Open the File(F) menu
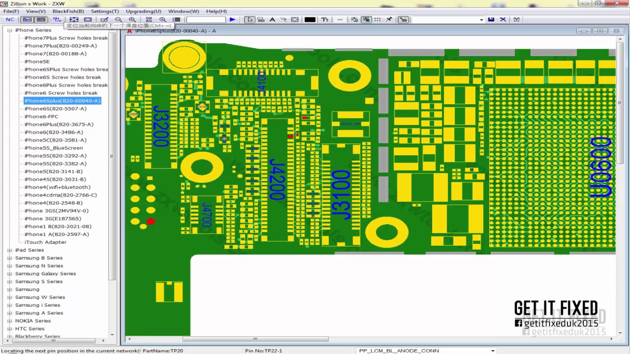This screenshot has width=630, height=354. [x=11, y=11]
